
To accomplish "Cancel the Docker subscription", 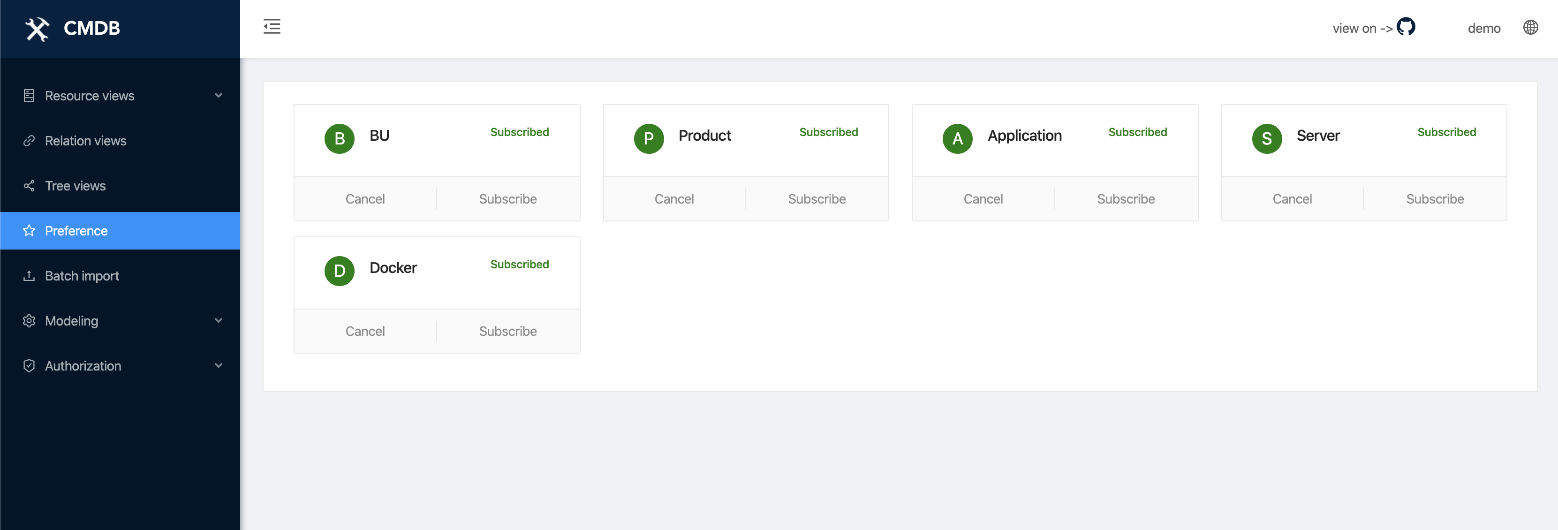I will [x=365, y=332].
